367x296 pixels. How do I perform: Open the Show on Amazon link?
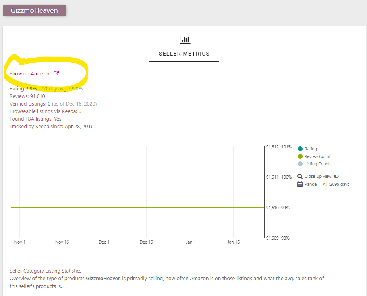click(30, 73)
